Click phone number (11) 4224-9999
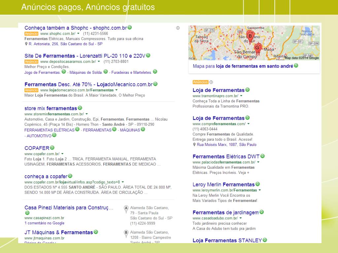The width and height of the screenshot is (338, 253). (x=143, y=223)
